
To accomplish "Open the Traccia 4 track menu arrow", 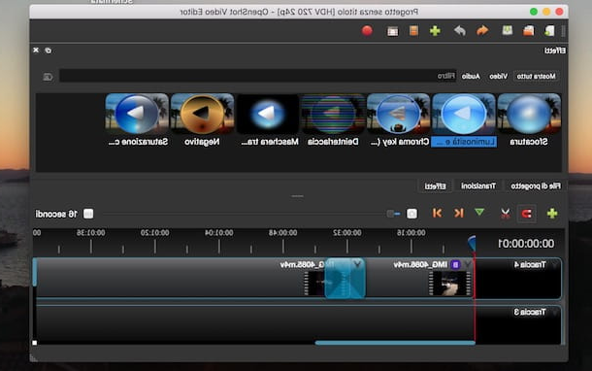I will pos(554,265).
